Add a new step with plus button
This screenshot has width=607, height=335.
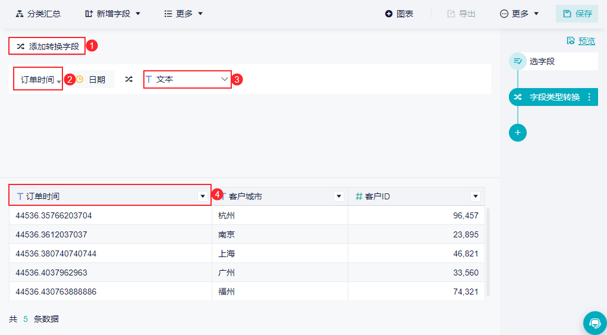point(518,133)
